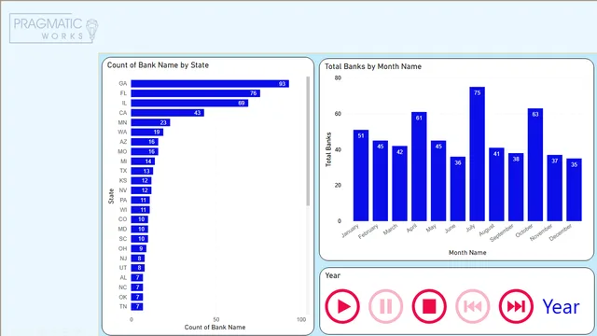Select the OH bar showing 9
This screenshot has height=336, width=597.
(139, 248)
